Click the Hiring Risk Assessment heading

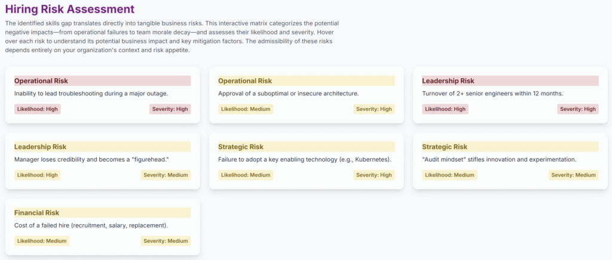70,9
